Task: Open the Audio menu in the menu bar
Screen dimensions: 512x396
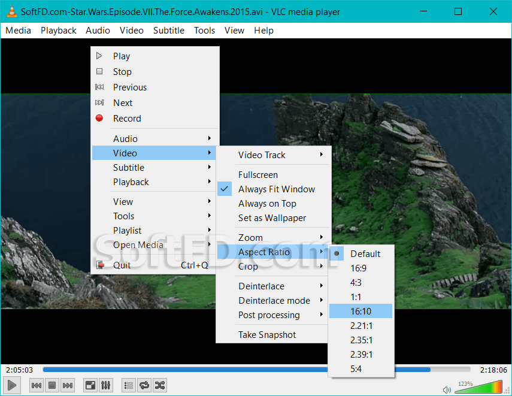Action: [x=98, y=31]
